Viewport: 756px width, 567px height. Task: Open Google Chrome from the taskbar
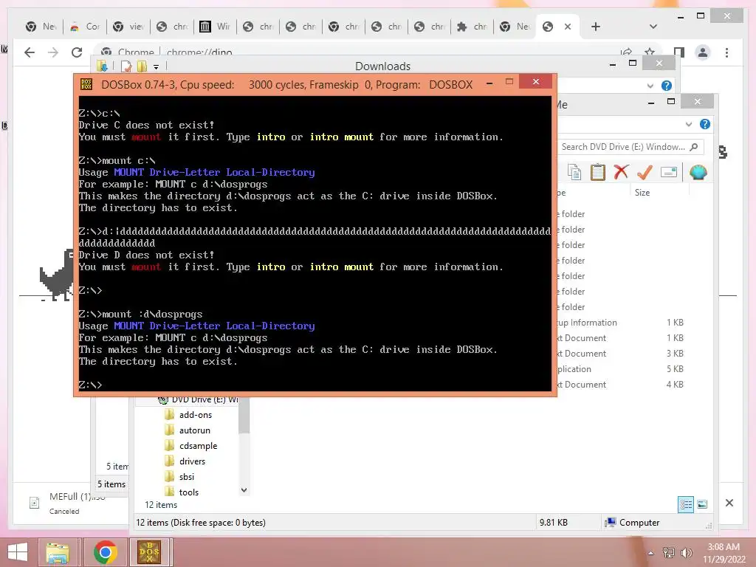click(105, 552)
